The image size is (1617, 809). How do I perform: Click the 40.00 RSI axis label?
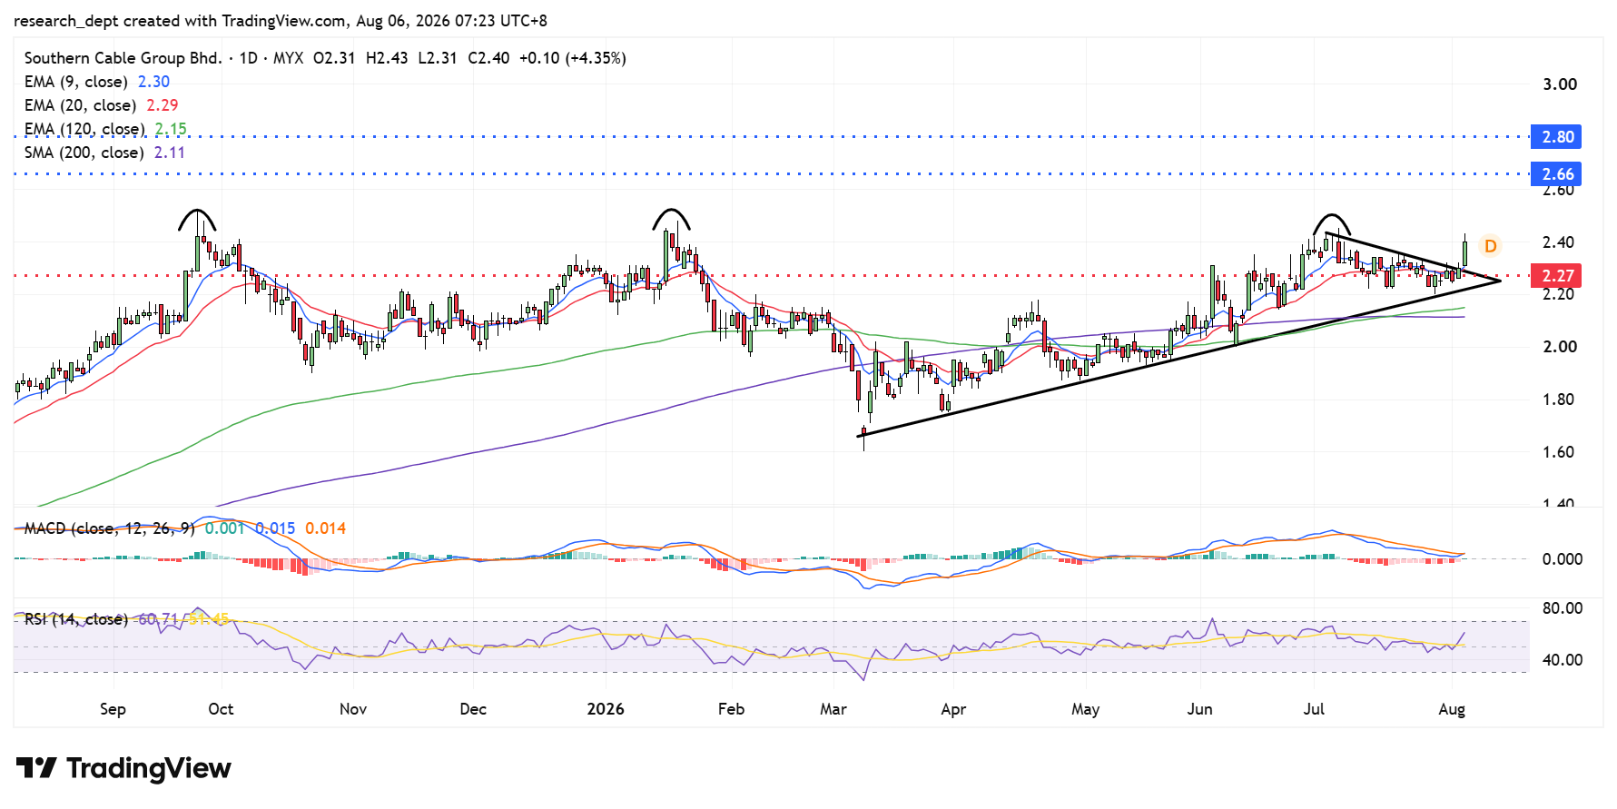tap(1563, 660)
